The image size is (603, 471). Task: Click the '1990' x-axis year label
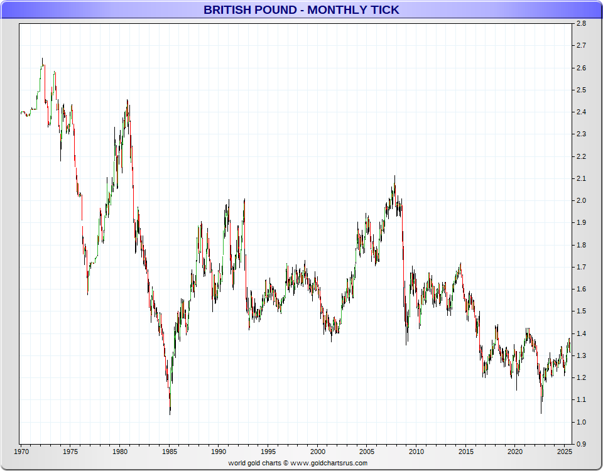tap(219, 452)
